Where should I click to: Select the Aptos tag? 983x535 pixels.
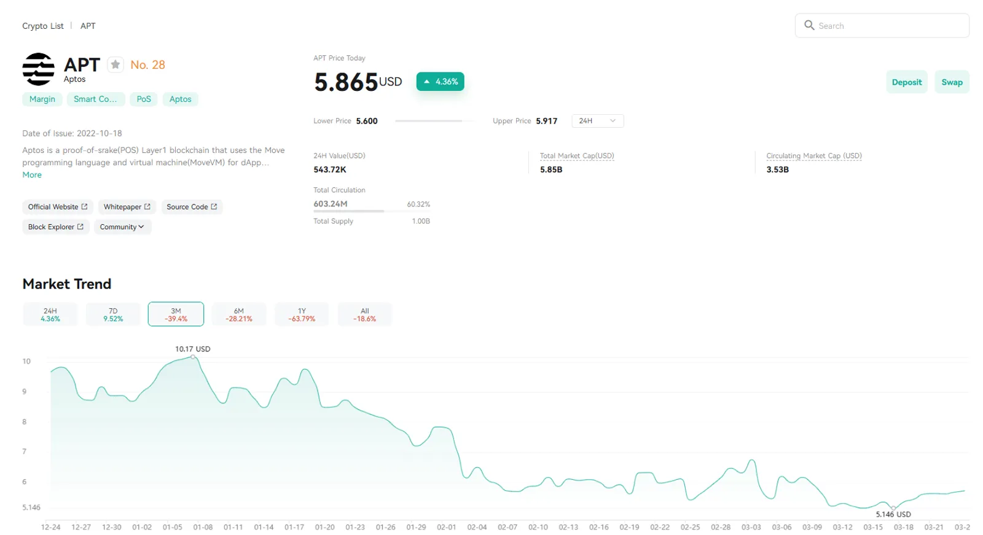(x=181, y=99)
